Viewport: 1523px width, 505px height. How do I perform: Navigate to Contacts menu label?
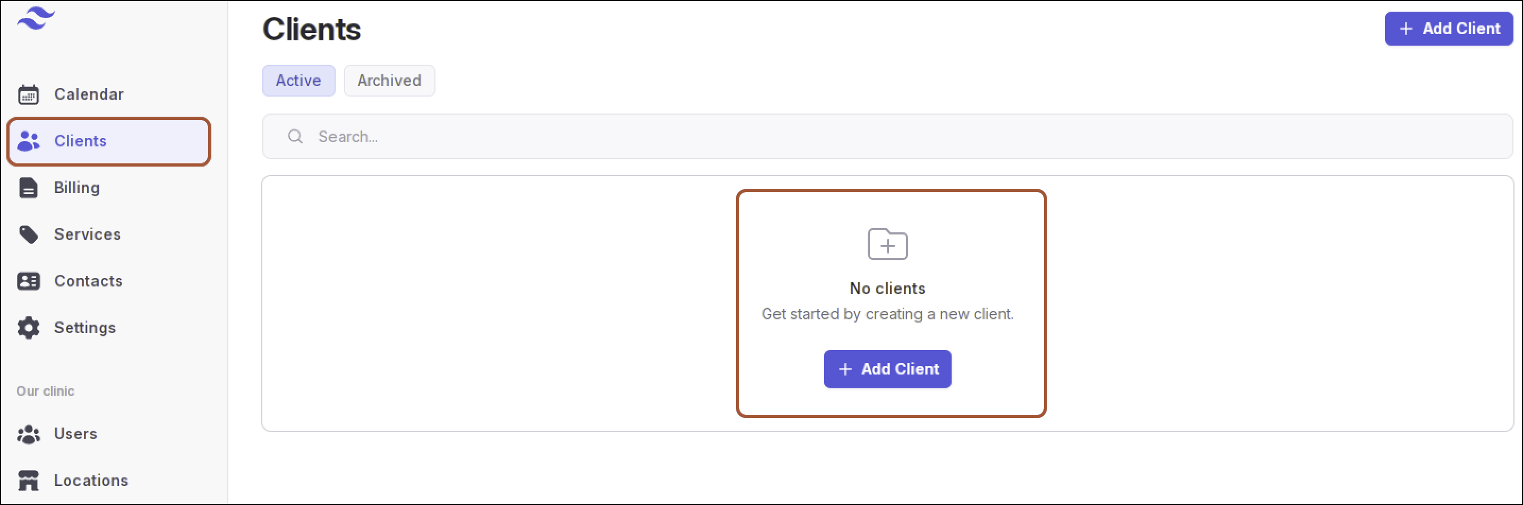click(89, 281)
